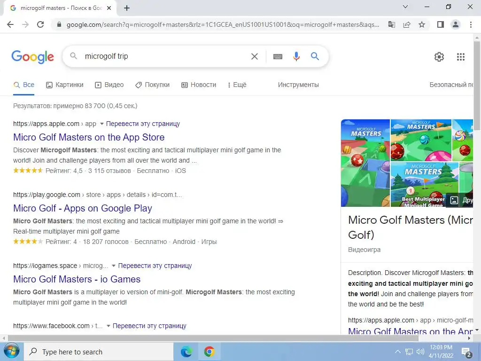Switch to Новости tab
This screenshot has width=481, height=361.
tap(199, 85)
